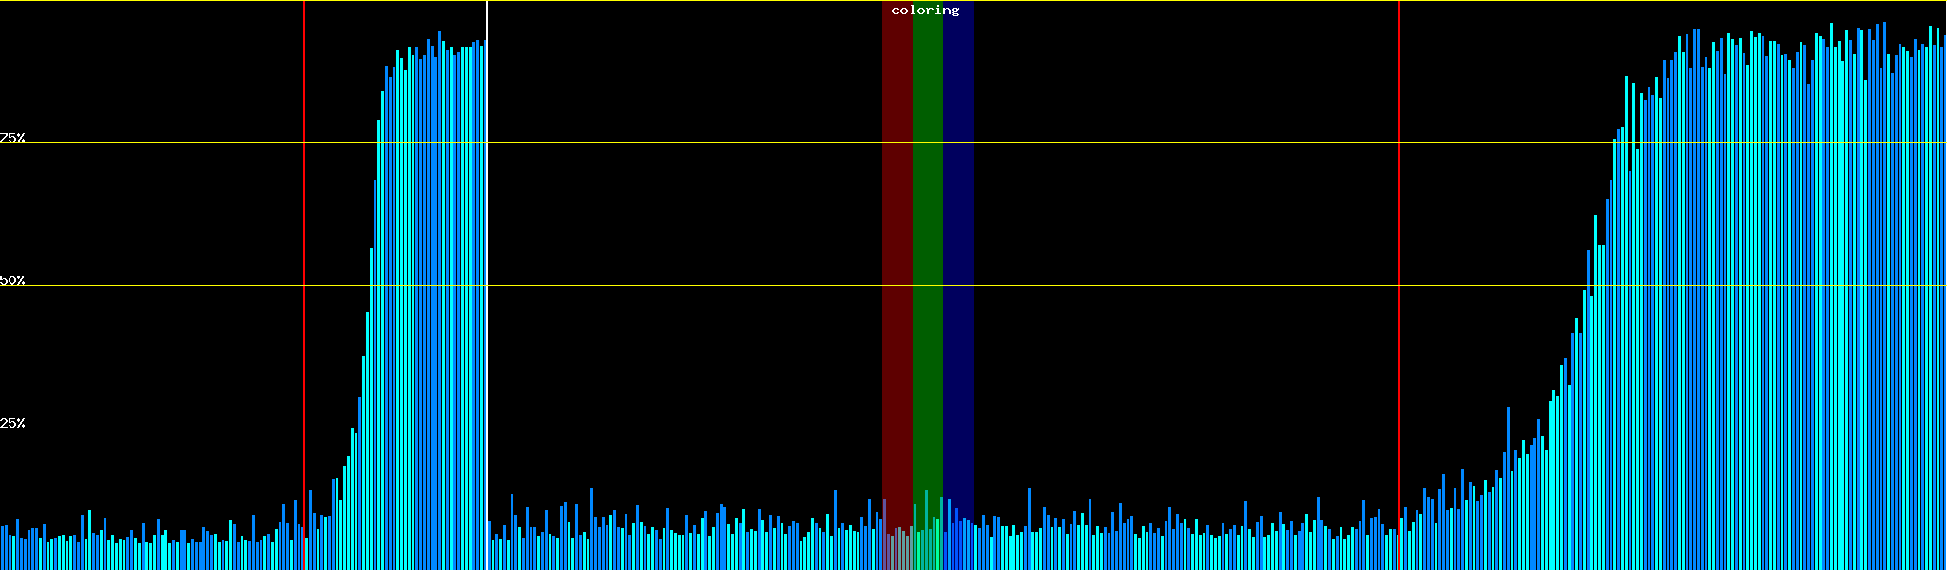1947x570 pixels.
Task: Click the tallest bar in the right plateau
Action: pos(1831,294)
